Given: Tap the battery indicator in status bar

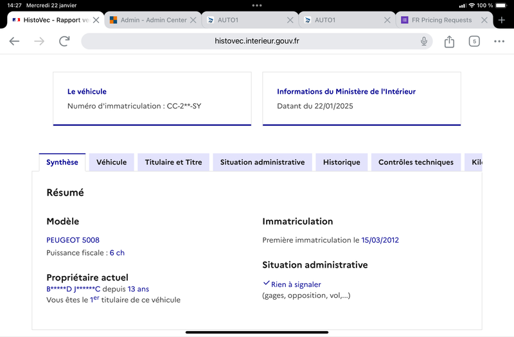Looking at the screenshot, I should pyautogui.click(x=502, y=5).
